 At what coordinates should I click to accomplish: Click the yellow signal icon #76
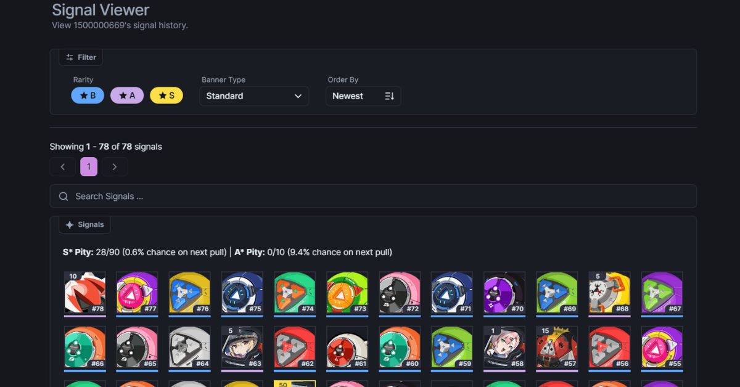[190, 293]
